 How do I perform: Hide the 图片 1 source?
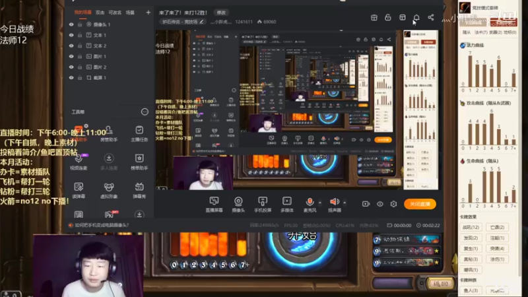[71, 57]
